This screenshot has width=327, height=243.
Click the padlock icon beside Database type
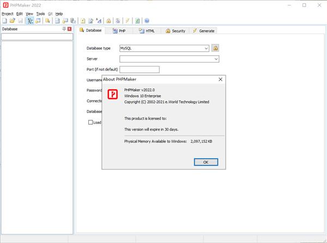215,48
